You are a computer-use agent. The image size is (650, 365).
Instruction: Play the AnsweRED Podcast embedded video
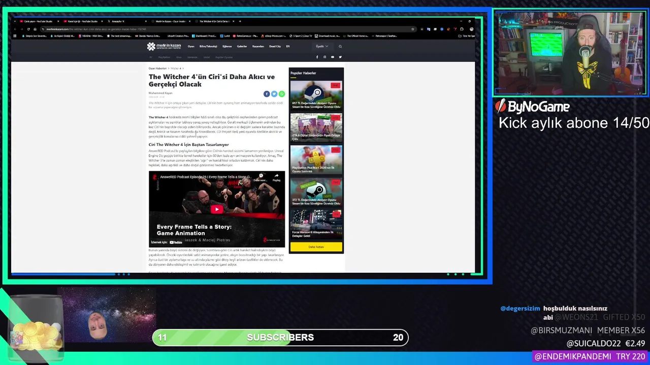click(217, 209)
